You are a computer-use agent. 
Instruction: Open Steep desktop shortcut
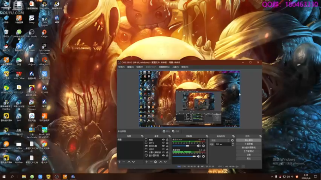pos(32,19)
